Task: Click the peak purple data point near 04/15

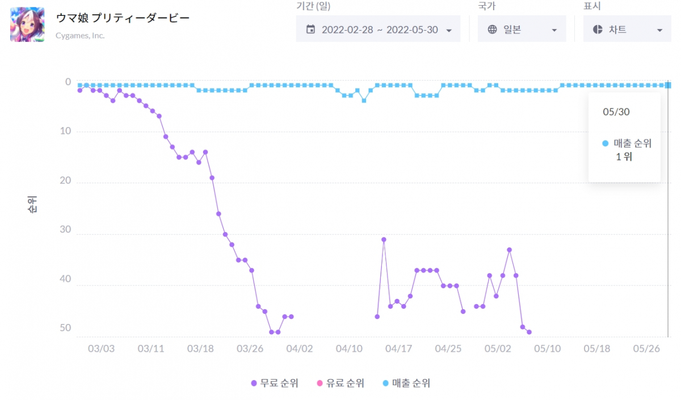Action: click(385, 239)
